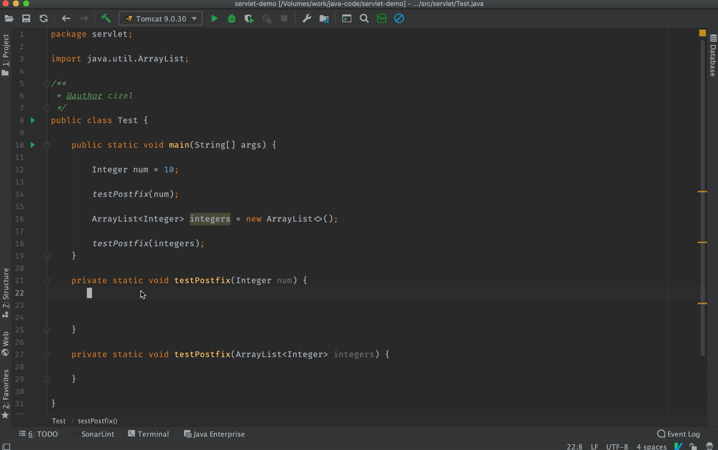Select Test in the breadcrumbs bar
This screenshot has width=718, height=450.
pyautogui.click(x=59, y=421)
